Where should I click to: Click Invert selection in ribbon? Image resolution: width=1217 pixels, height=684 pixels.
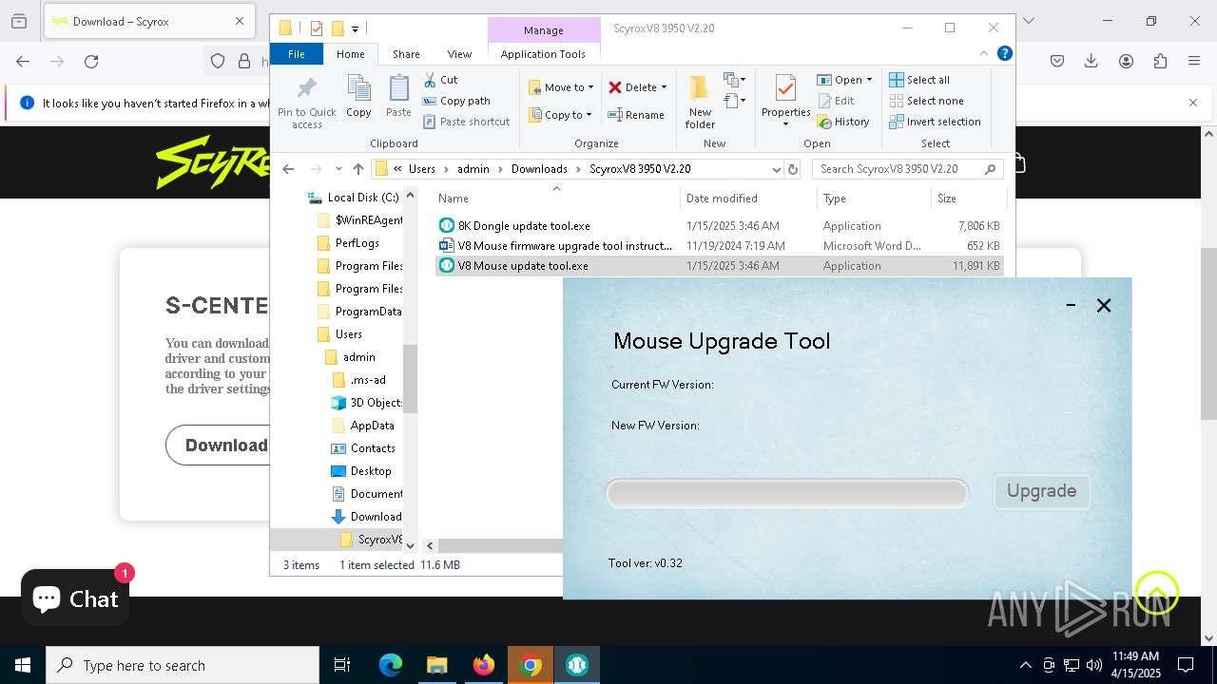(935, 122)
